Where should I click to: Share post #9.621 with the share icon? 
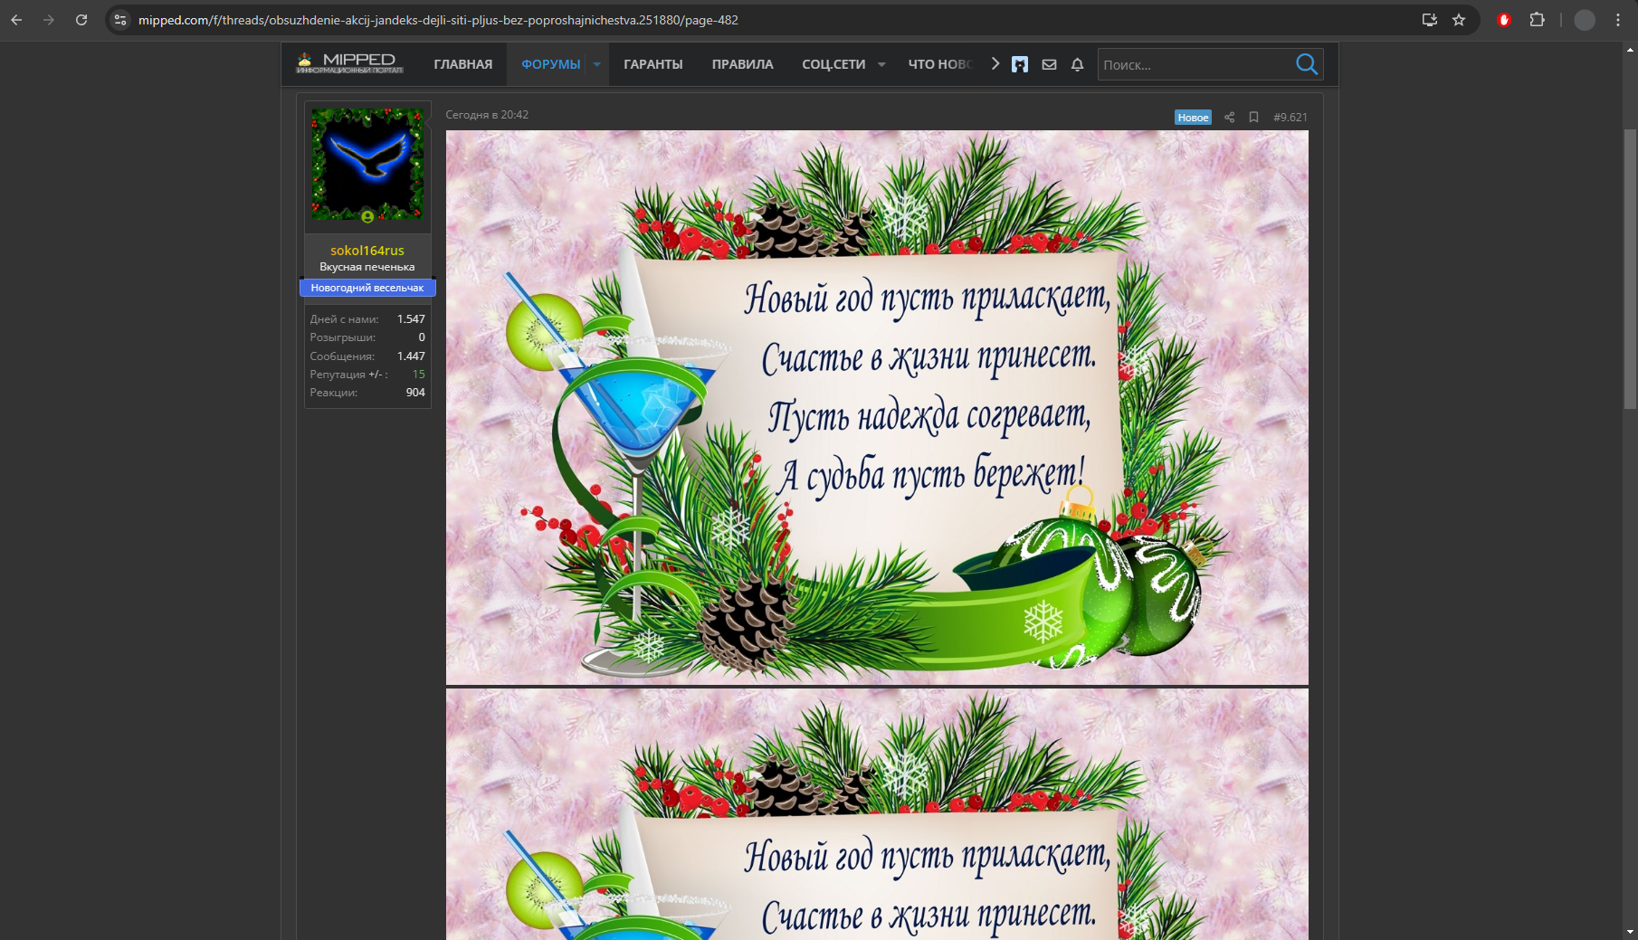tap(1229, 117)
